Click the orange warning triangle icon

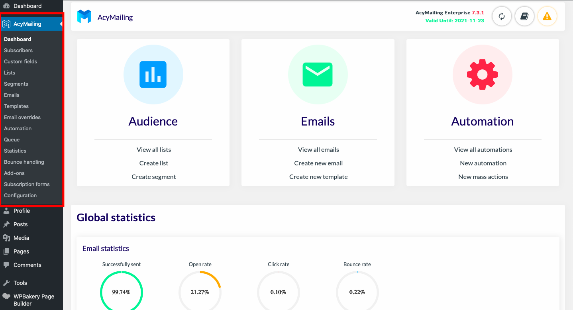click(x=547, y=16)
